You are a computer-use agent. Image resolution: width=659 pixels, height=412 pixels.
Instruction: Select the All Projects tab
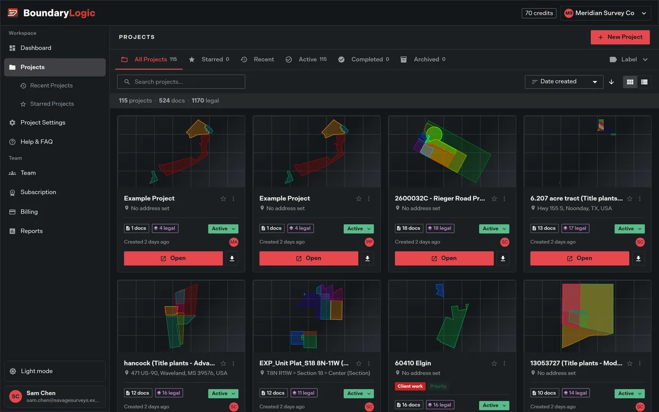(149, 60)
